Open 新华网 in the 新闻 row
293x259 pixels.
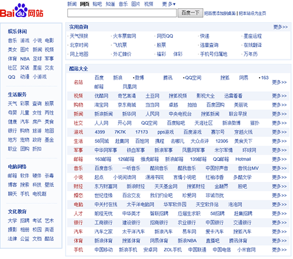pos(129,114)
